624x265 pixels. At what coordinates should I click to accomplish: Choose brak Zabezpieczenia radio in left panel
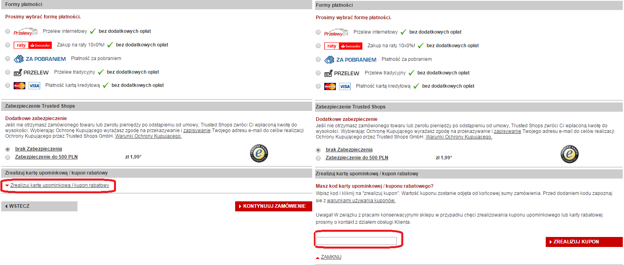[8, 149]
